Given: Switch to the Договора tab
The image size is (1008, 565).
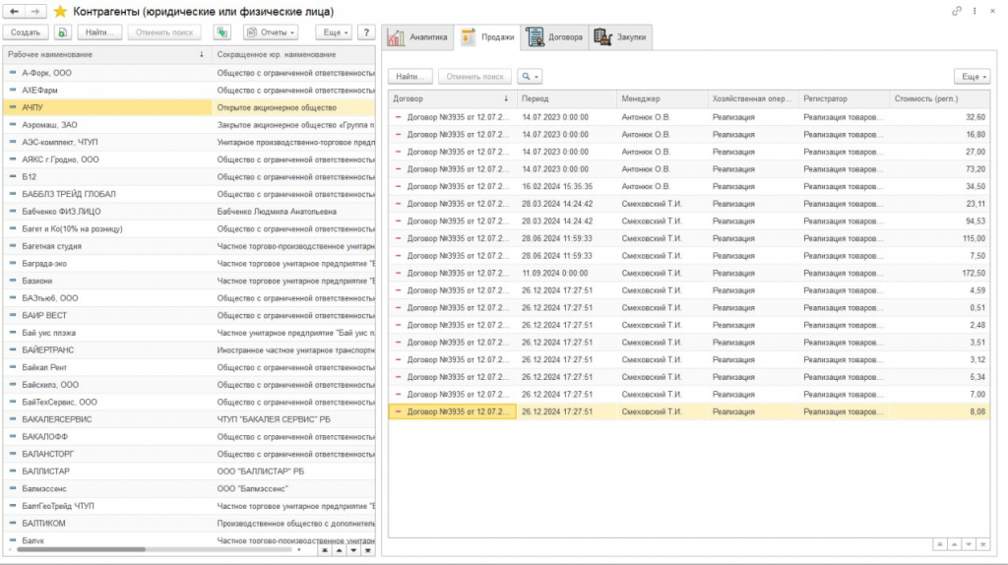Looking at the screenshot, I should tap(556, 38).
